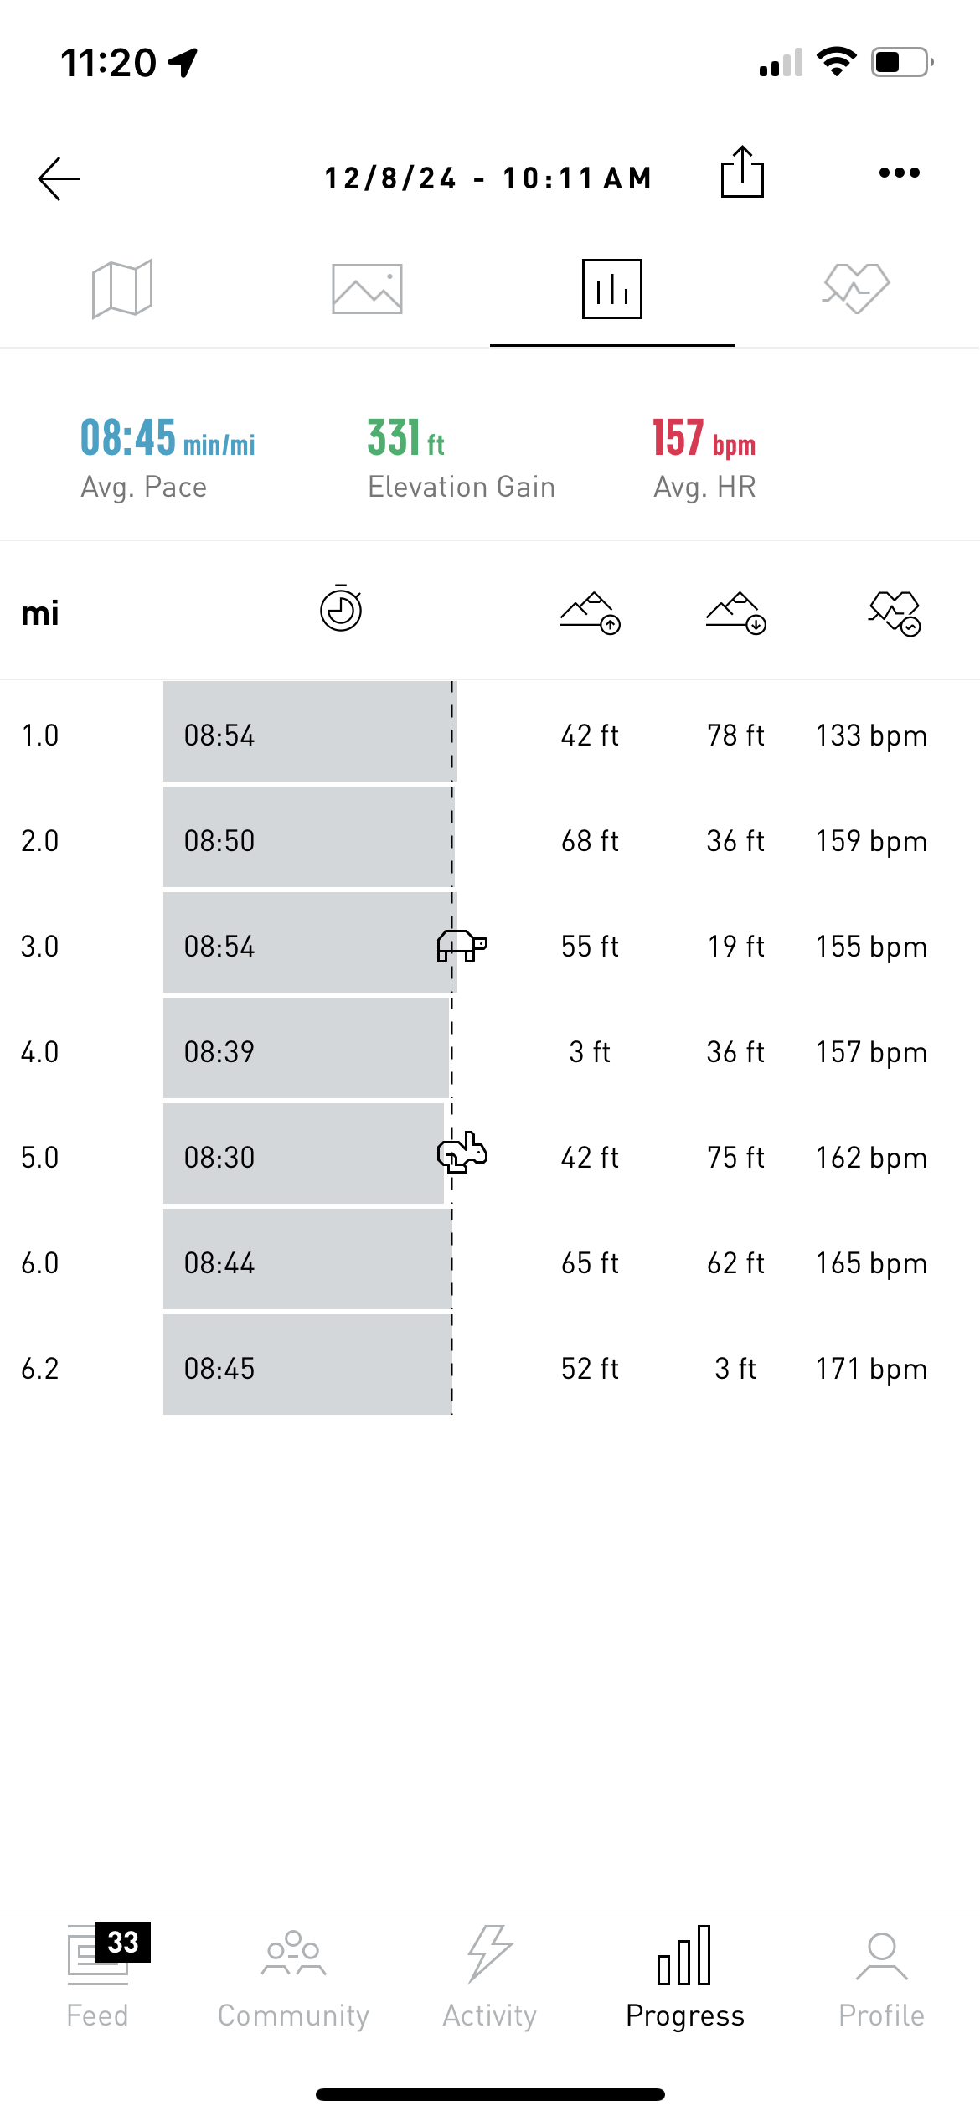Switch to the map view tab
The height and width of the screenshot is (2121, 980).
tap(122, 289)
